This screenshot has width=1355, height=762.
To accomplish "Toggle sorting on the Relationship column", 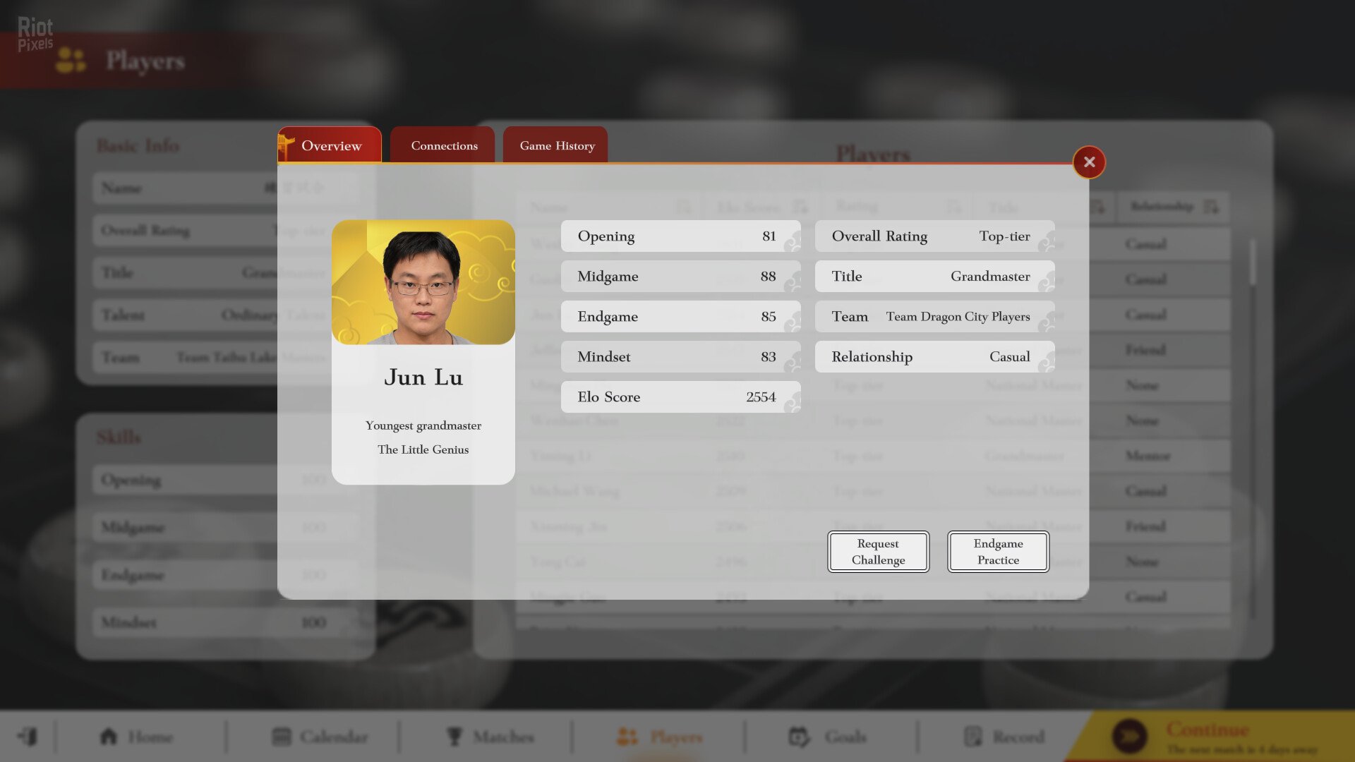I will coord(1212,206).
